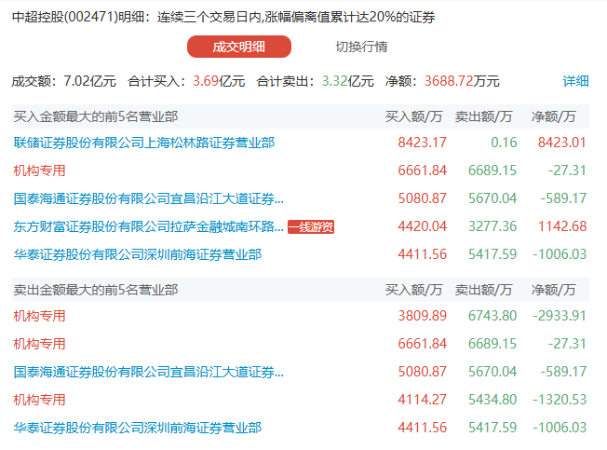Screen dimensions: 607x450
Task: Select the 成交明细 tab
Action: [239, 47]
